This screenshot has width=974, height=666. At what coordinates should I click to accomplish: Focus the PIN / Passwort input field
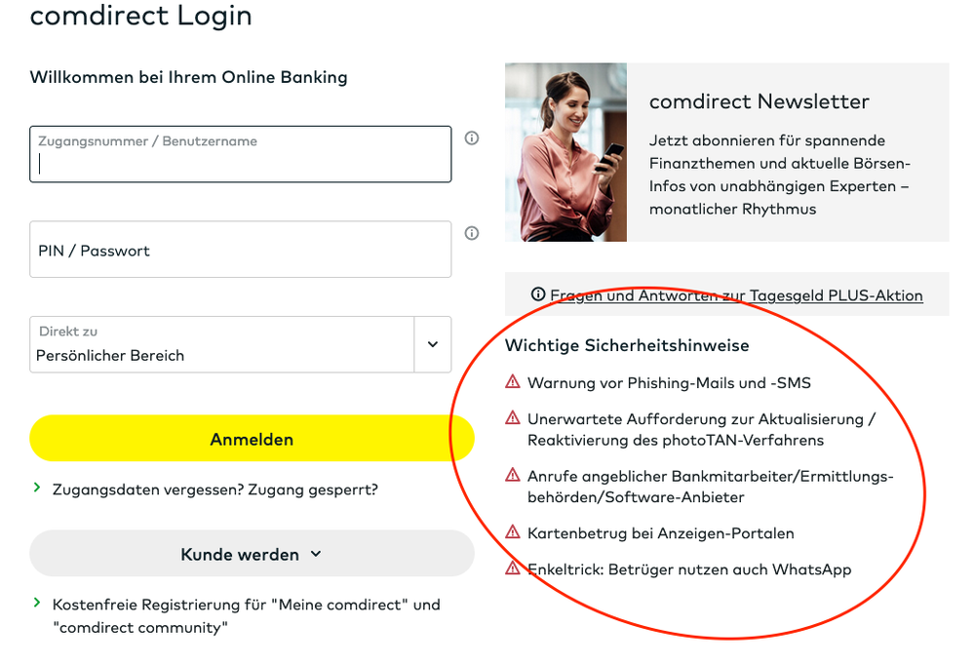click(241, 249)
